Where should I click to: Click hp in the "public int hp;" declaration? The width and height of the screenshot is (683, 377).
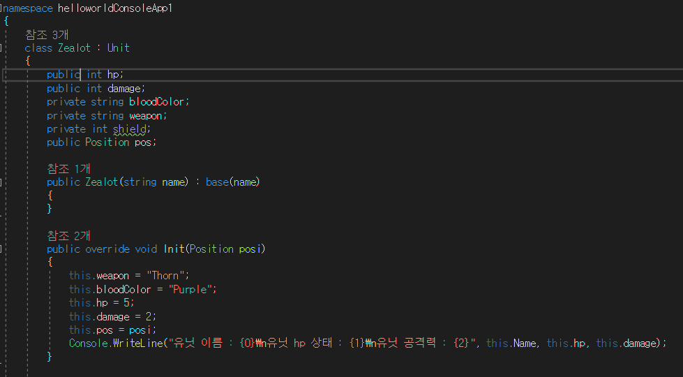tap(113, 75)
